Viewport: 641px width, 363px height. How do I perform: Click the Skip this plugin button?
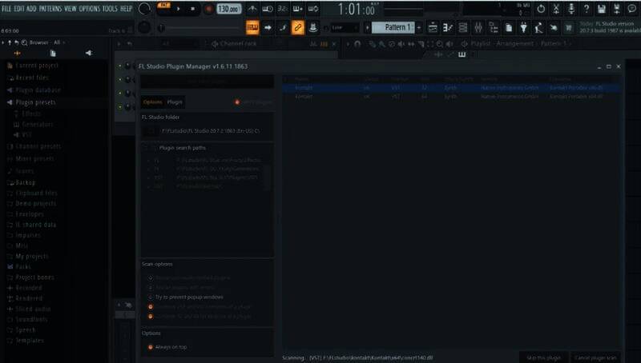[x=544, y=357]
